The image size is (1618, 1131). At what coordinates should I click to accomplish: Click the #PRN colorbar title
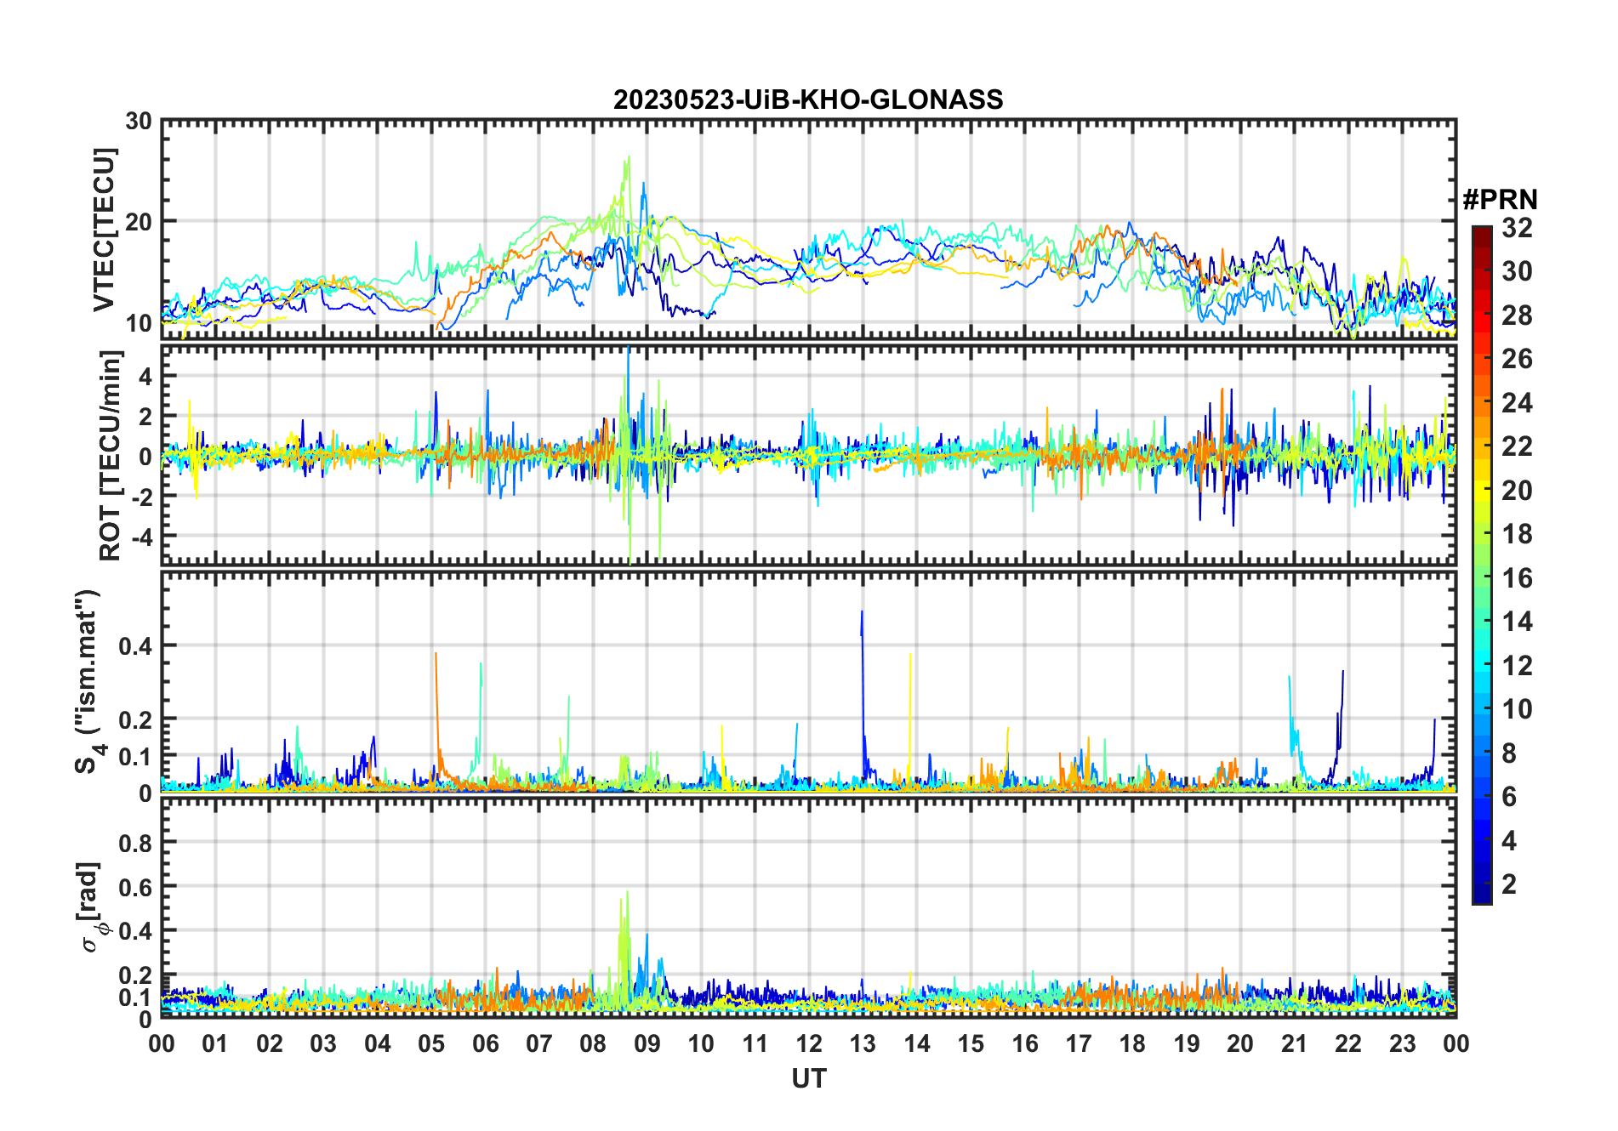coord(1500,200)
